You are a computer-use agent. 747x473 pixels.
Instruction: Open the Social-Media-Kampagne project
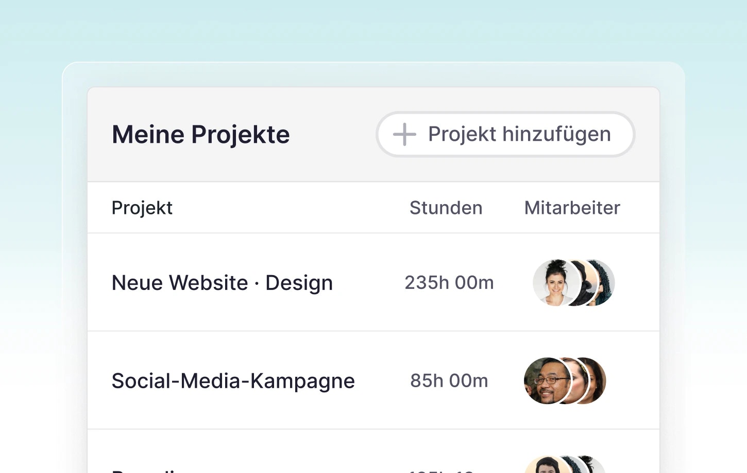point(233,381)
